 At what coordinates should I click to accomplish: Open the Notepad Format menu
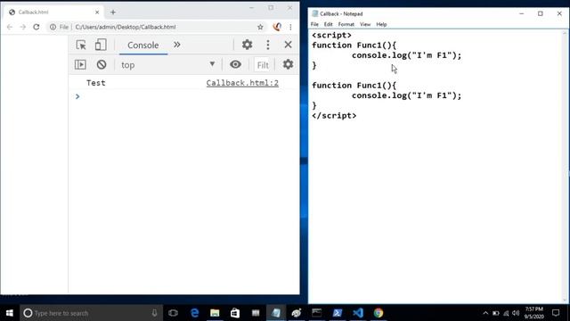point(346,24)
